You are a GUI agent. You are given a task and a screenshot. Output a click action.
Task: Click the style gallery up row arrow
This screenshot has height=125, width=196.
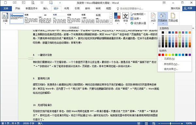pyautogui.click(x=111, y=14)
